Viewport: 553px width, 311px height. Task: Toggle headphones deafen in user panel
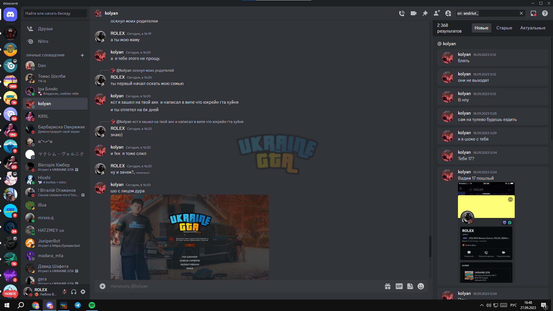(74, 292)
